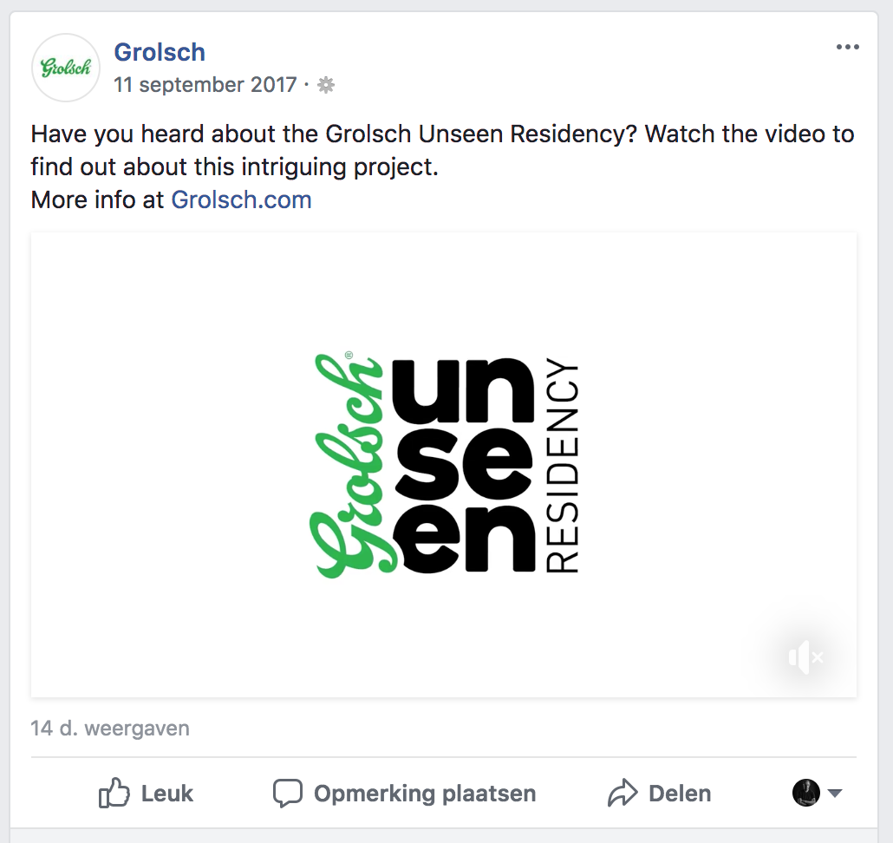Open the Grolsch page profile picture
Viewport: 893px width, 843px height.
66,67
